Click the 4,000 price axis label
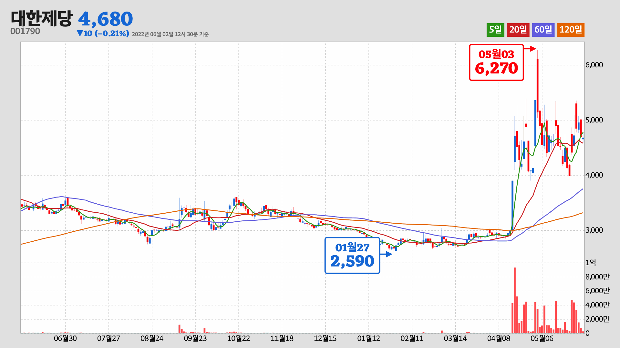Screen dimensions: 620x348 [594, 175]
